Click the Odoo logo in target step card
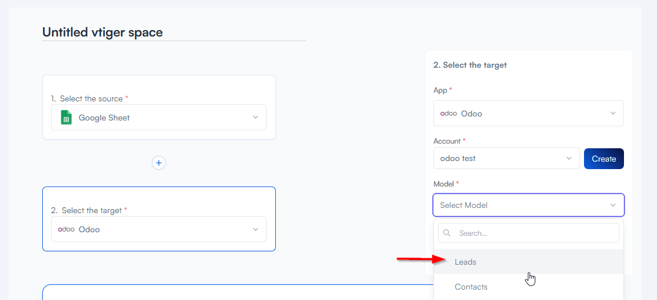This screenshot has width=657, height=300. coord(66,229)
